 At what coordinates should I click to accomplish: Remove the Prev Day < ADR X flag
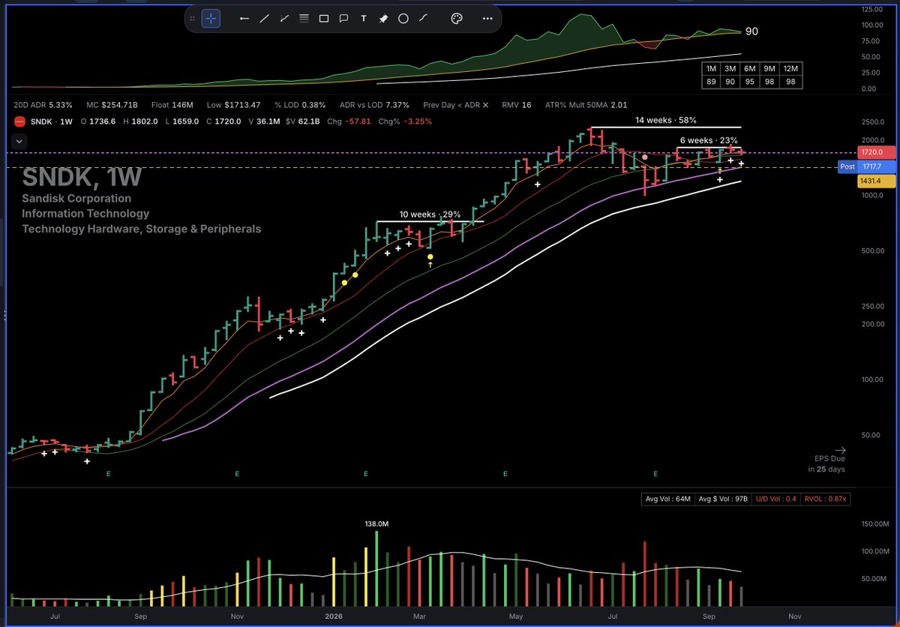[456, 105]
